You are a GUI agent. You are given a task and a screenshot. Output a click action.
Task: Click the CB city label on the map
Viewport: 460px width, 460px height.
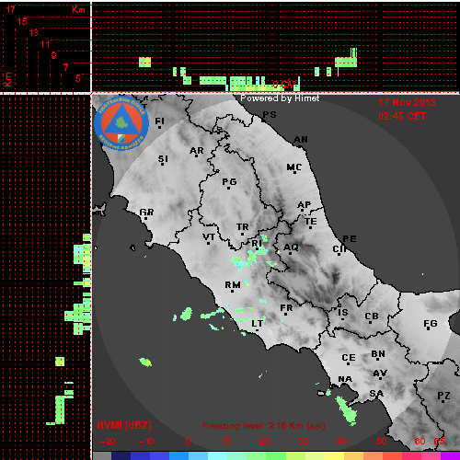coord(372,316)
